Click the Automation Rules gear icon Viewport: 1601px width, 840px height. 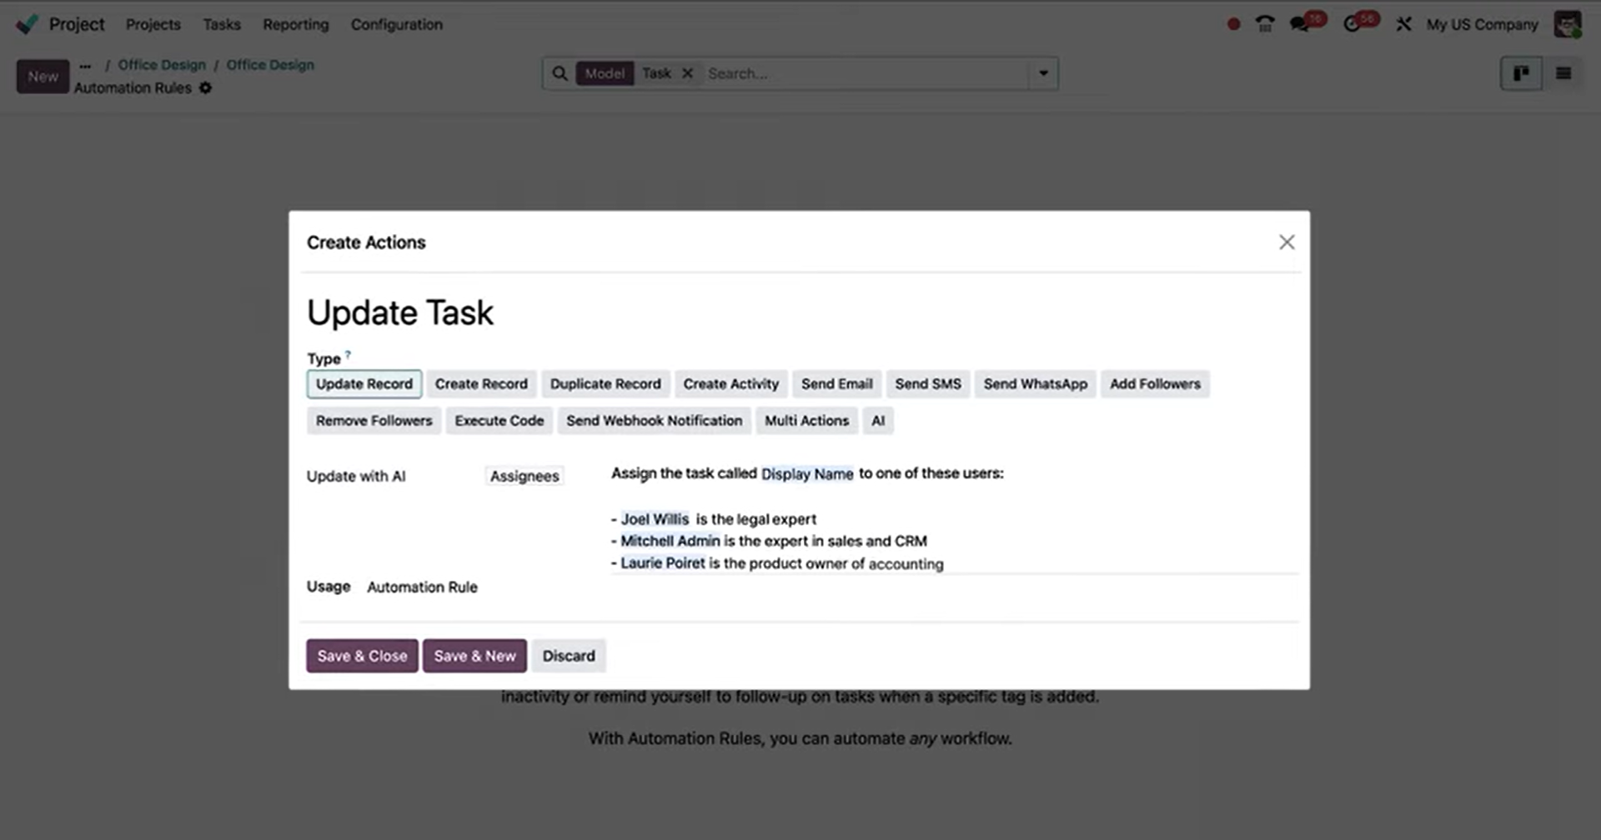(205, 87)
